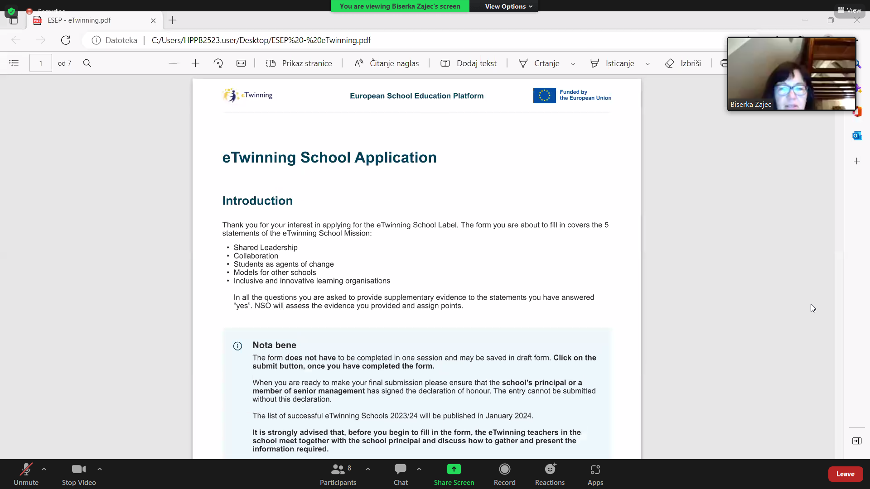Click the View layout button
This screenshot has width=870, height=489.
[x=850, y=10]
